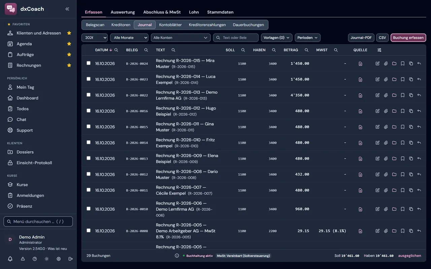This screenshot has width=431, height=269.
Task: Reverse booking B-2026-0014 with the undo arrow
Action: click(x=419, y=143)
